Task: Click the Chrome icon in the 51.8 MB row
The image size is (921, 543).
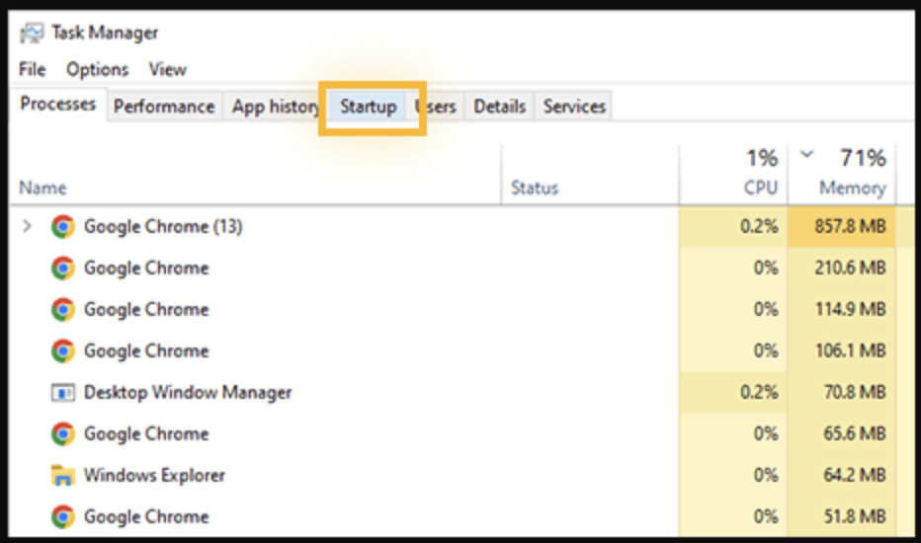Action: click(63, 516)
